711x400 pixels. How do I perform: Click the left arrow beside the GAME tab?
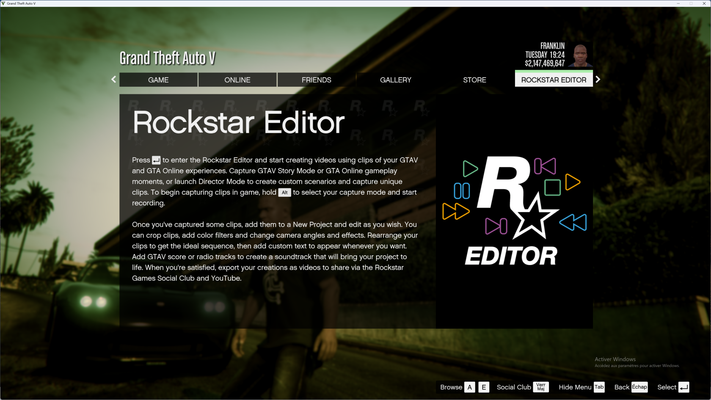113,80
